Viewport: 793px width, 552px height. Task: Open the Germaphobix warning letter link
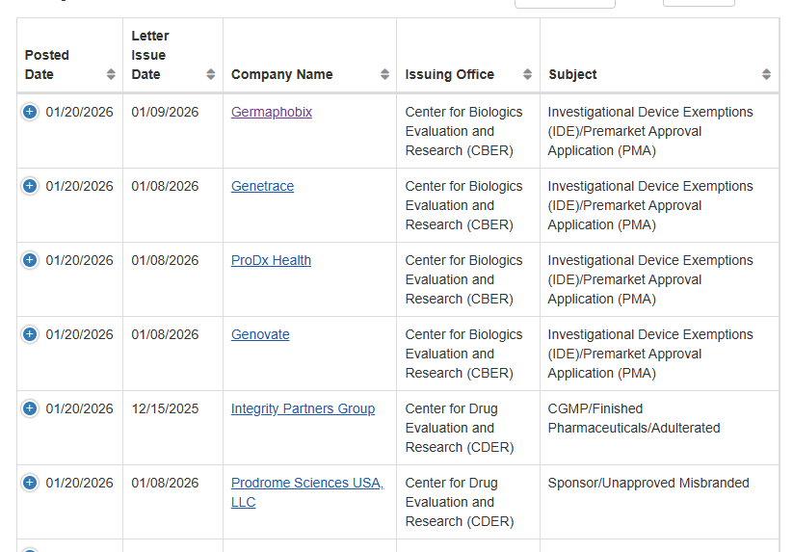[272, 112]
